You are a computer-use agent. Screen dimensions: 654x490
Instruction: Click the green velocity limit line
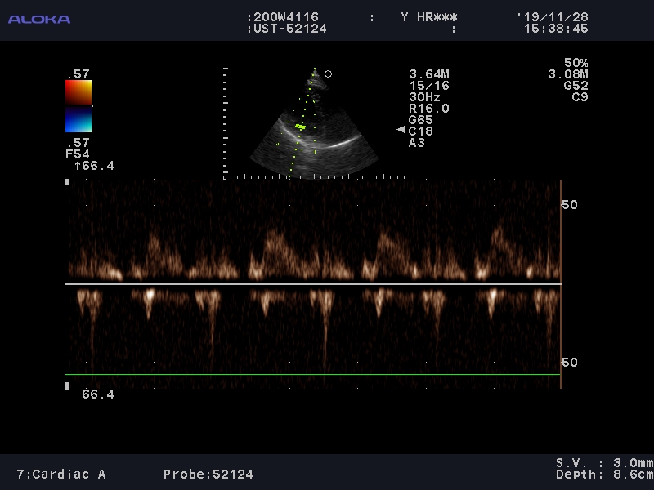(x=313, y=375)
